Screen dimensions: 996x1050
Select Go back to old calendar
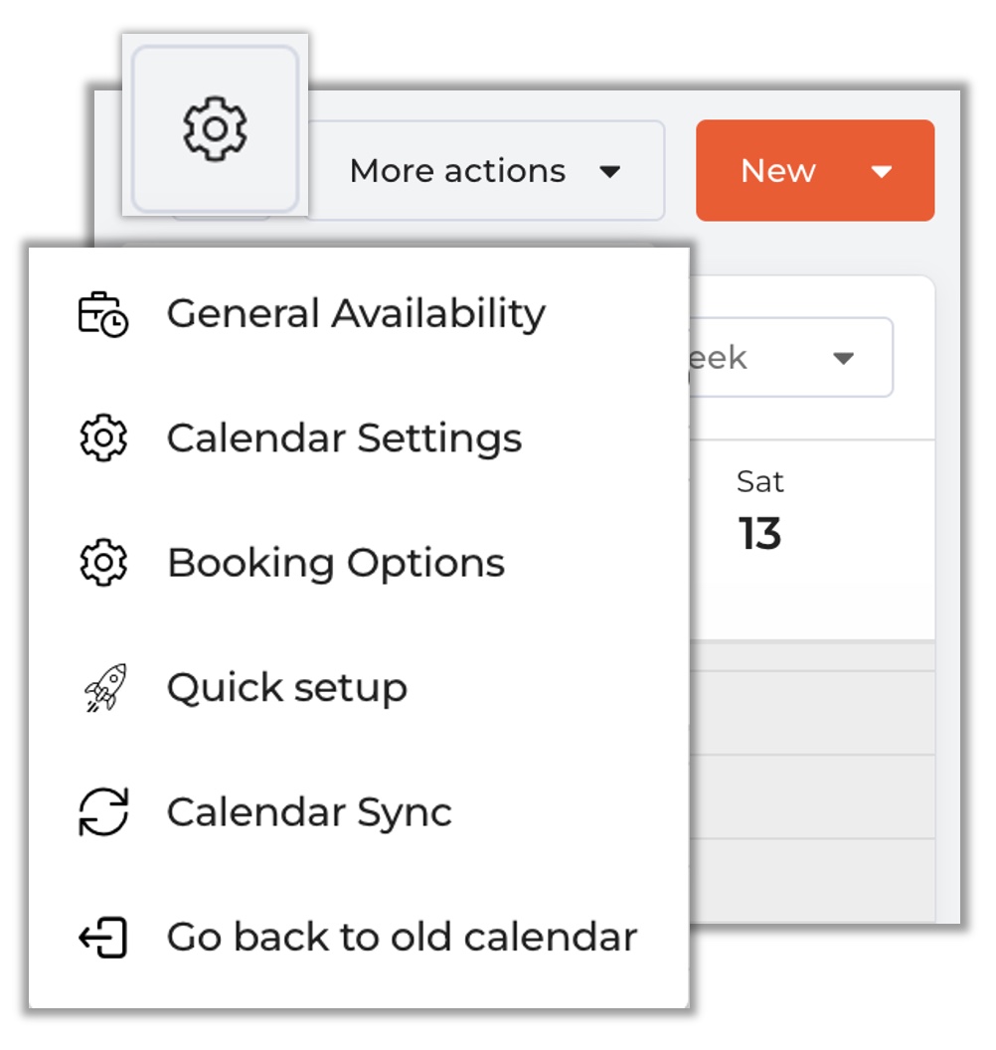(x=359, y=937)
